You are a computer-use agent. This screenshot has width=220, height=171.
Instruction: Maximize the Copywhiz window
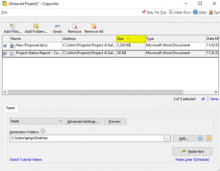pyautogui.click(x=200, y=4)
